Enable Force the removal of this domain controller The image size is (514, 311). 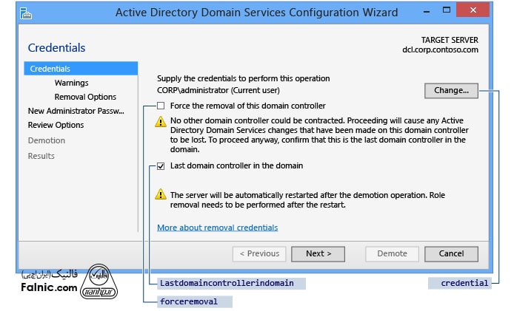tap(160, 106)
